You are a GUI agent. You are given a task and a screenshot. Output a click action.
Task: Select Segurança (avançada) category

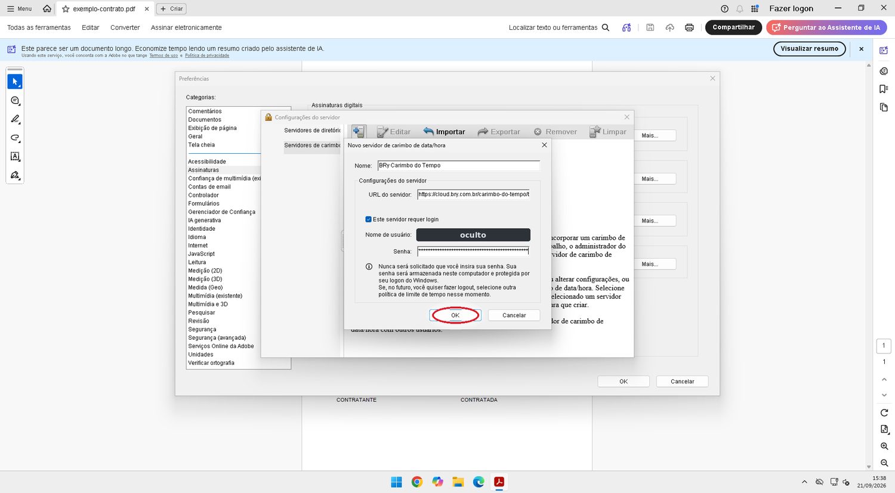(217, 337)
